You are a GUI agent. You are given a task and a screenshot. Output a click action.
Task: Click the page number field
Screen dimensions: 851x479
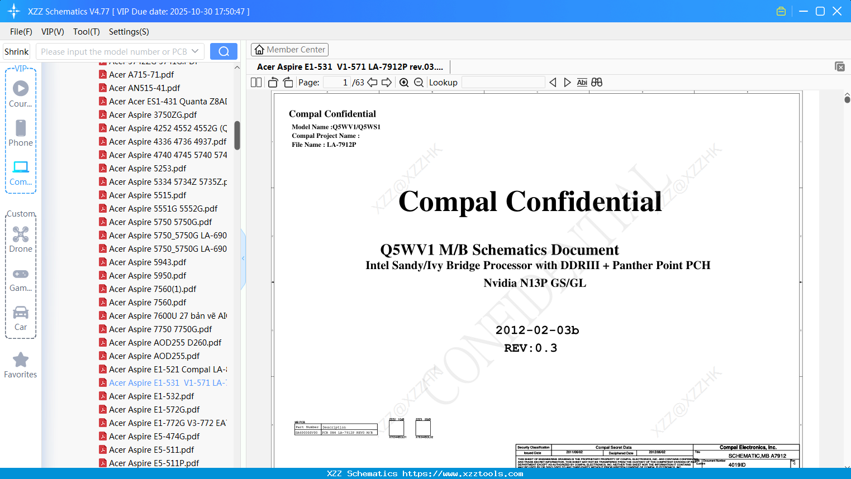point(336,82)
